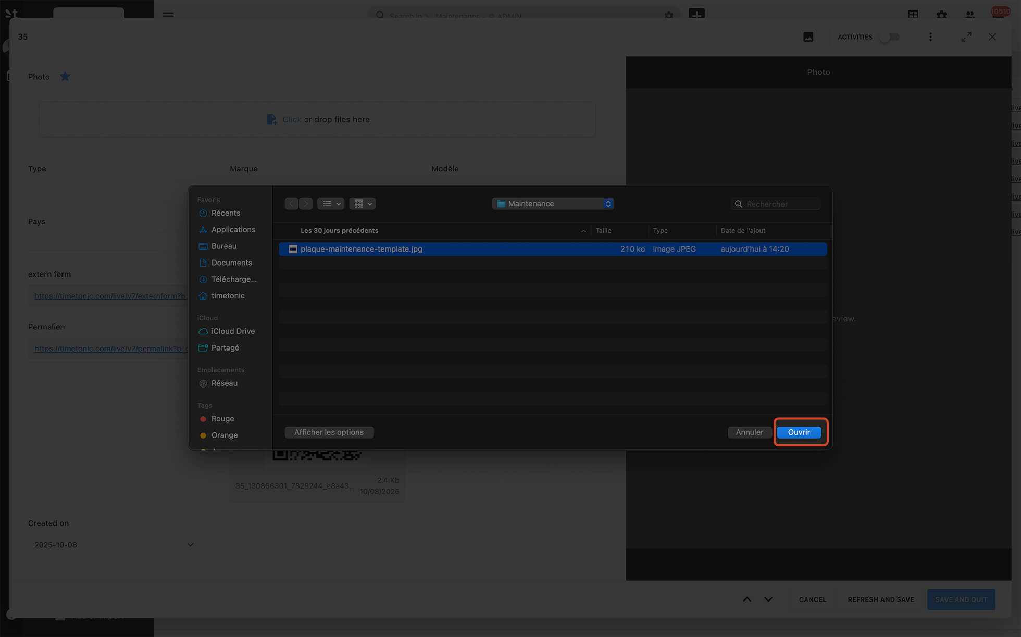1021x637 pixels.
Task: Expand the record to fullscreen
Action: (x=966, y=37)
